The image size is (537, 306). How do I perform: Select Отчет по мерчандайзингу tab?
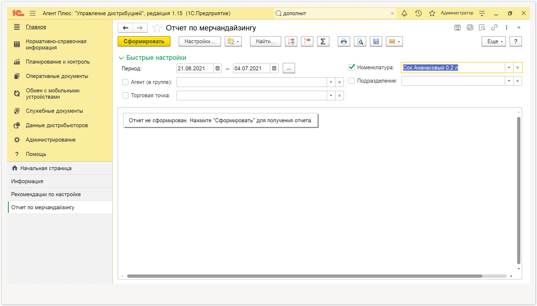pyautogui.click(x=60, y=207)
